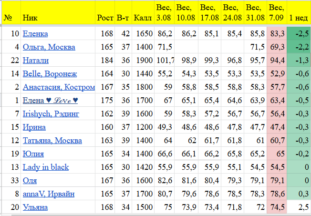The height and width of the screenshot is (216, 311).
Task: Open the Irishych, Рэдинг link
Action: click(51, 114)
